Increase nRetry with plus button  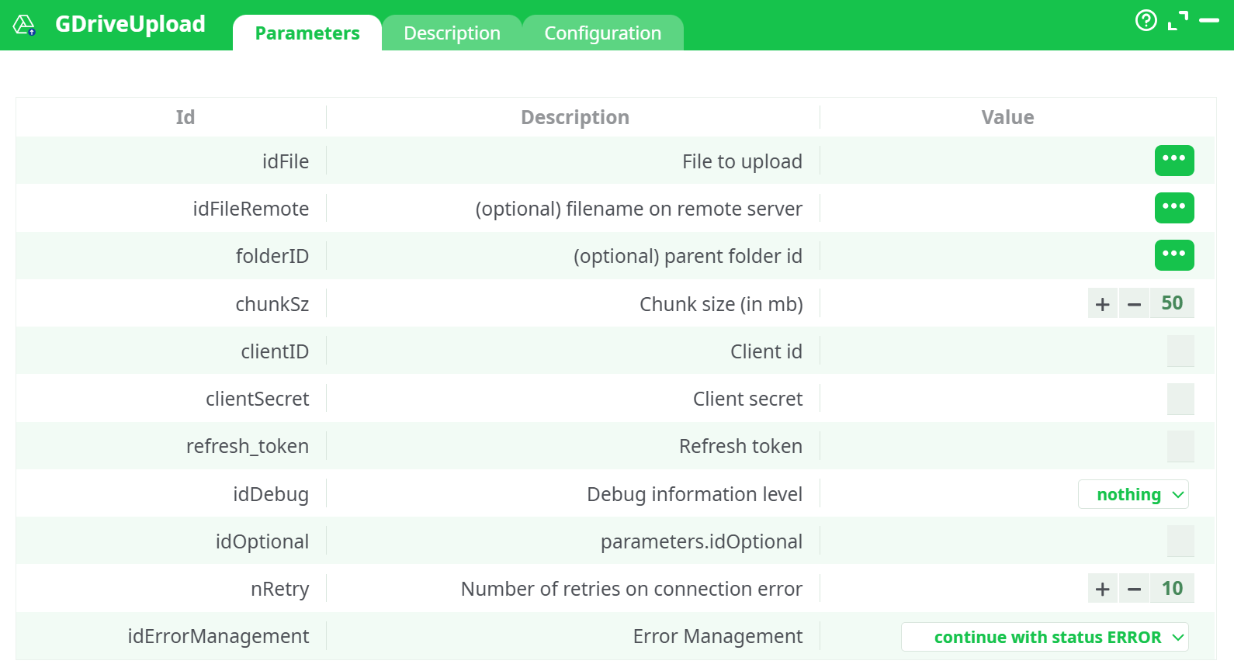coord(1102,589)
